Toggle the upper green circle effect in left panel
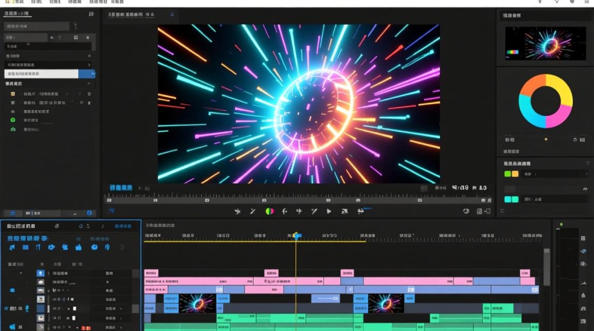Screen dimensions: 594x331 click(13, 120)
